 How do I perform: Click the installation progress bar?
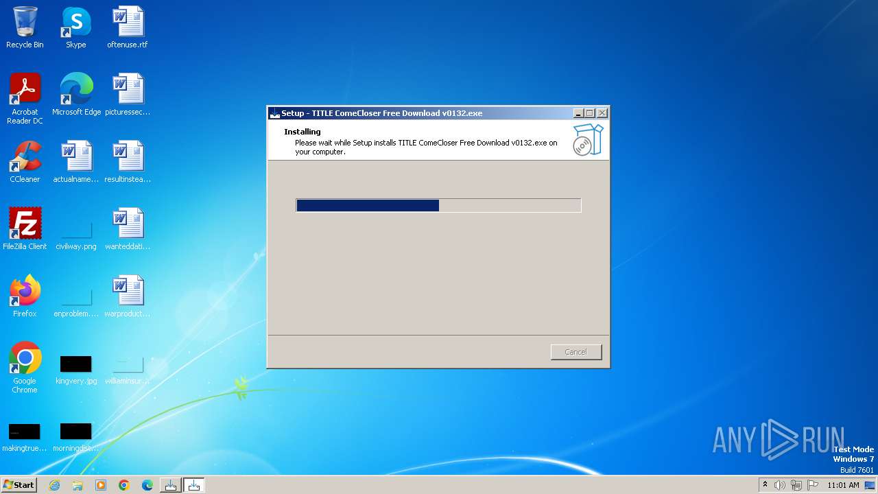click(438, 205)
